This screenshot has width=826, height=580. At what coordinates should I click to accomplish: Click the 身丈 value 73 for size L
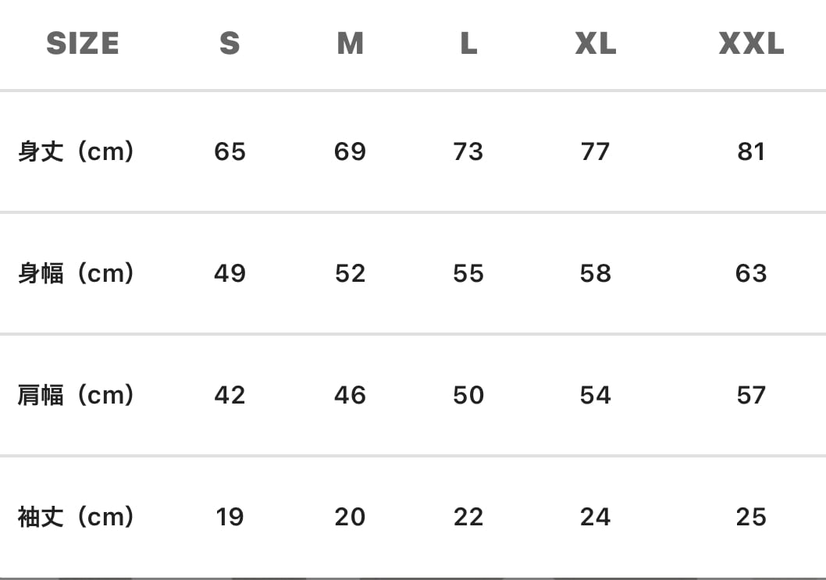tap(468, 151)
